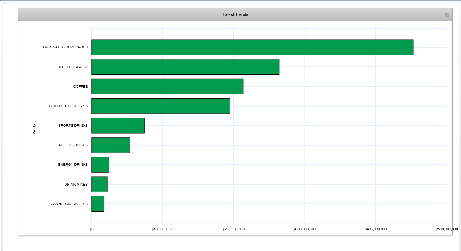Click the Coffee green bar
Image resolution: width=461 pixels, height=251 pixels.
[167, 86]
